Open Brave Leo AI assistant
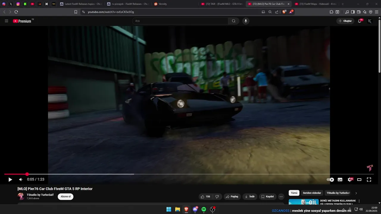The height and width of the screenshot is (214, 381). (365, 12)
